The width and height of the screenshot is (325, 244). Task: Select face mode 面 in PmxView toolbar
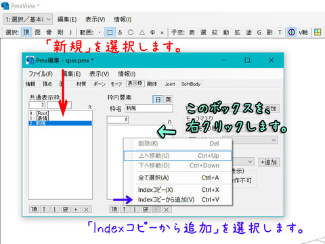pos(38,33)
